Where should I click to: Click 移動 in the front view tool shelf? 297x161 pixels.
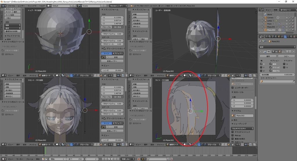[x=13, y=84]
